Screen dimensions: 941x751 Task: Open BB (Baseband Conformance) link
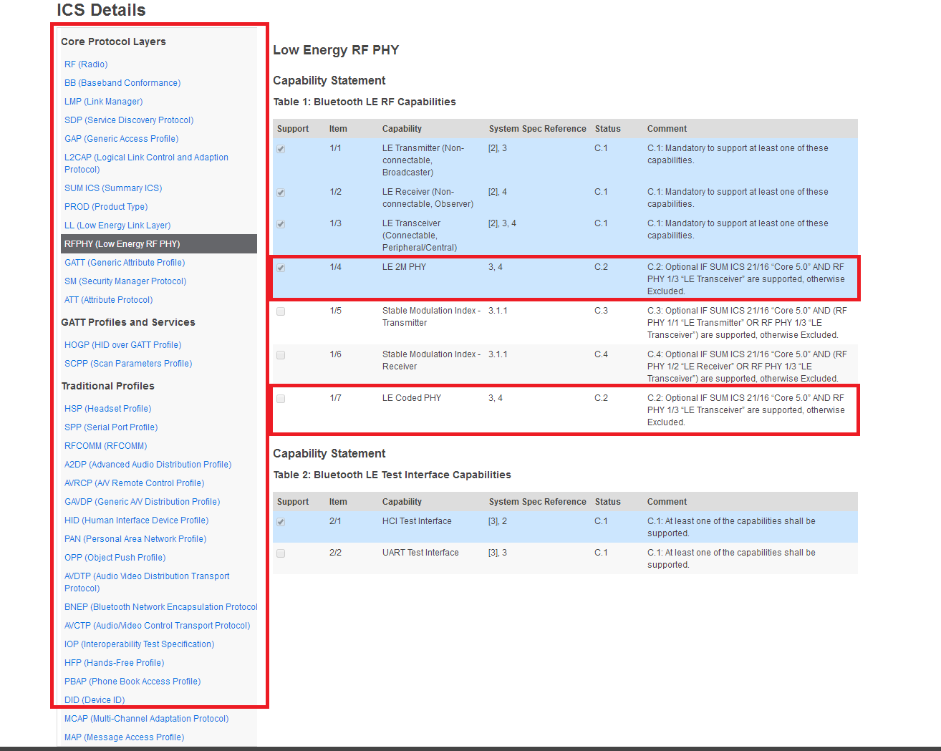tap(122, 83)
